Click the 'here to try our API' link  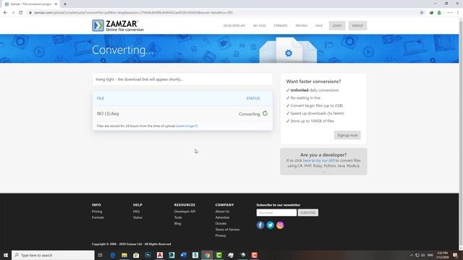coord(318,160)
